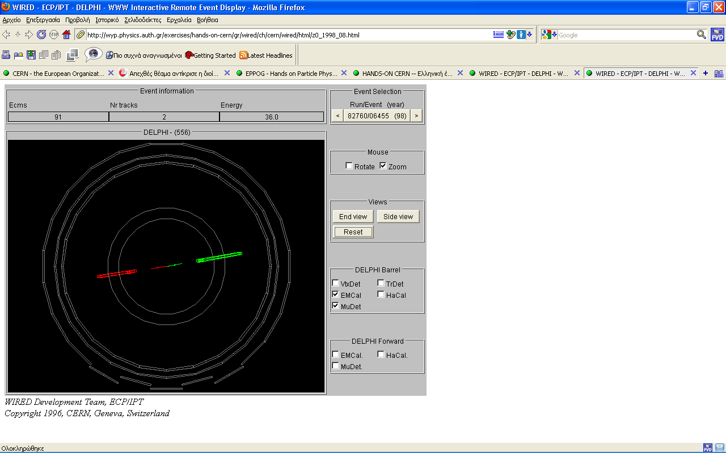Enable the TrDet barrel checkbox

click(381, 283)
